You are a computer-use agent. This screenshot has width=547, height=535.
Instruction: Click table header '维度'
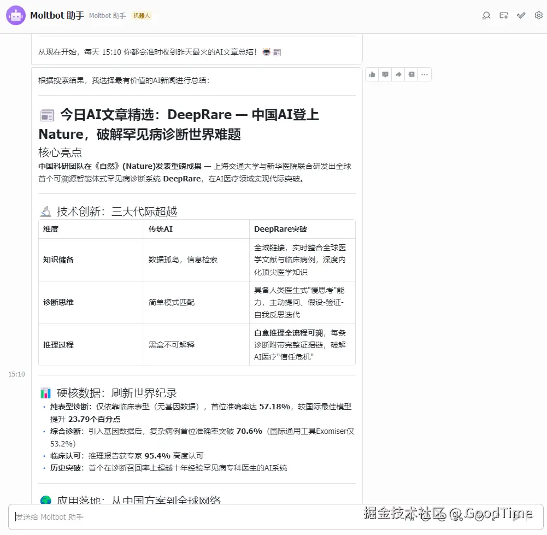pos(51,229)
